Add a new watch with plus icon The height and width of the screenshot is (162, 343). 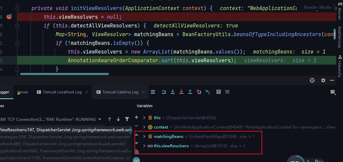pos(136,117)
